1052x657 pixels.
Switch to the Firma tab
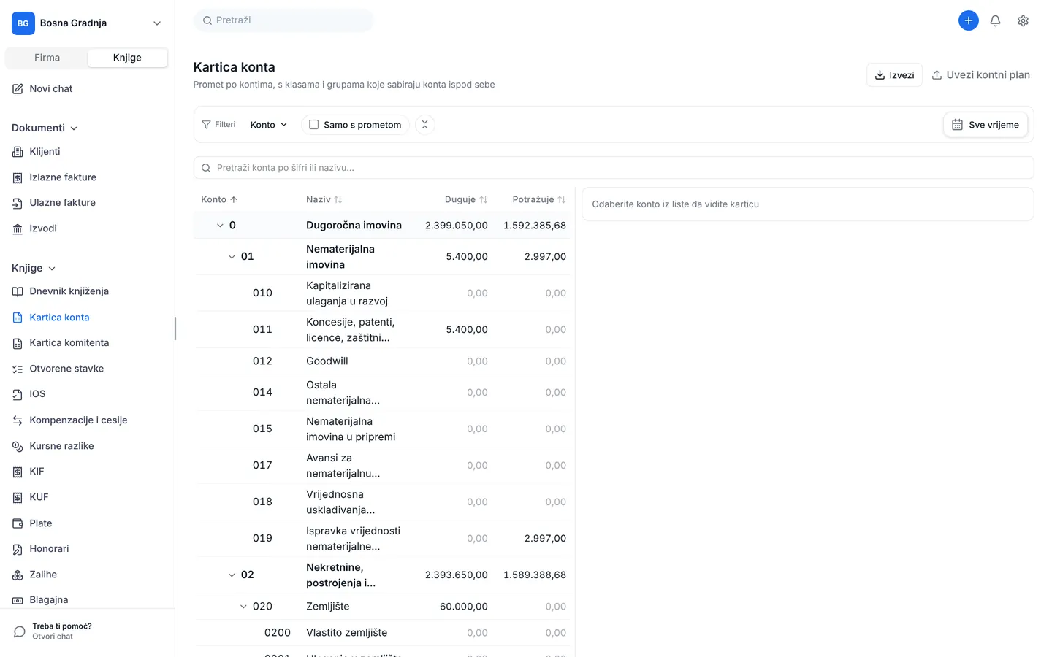(47, 58)
